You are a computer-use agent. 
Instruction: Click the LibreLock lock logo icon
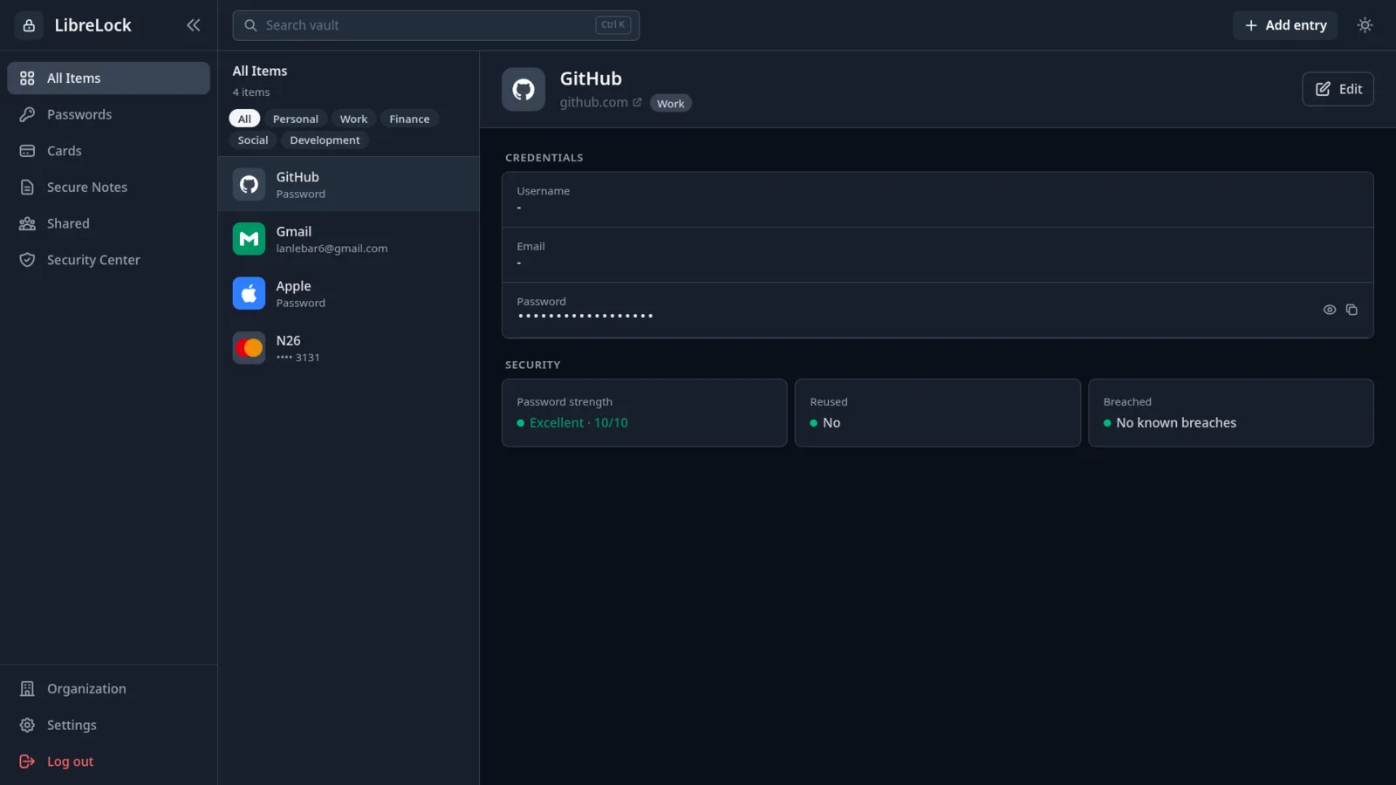[x=29, y=25]
